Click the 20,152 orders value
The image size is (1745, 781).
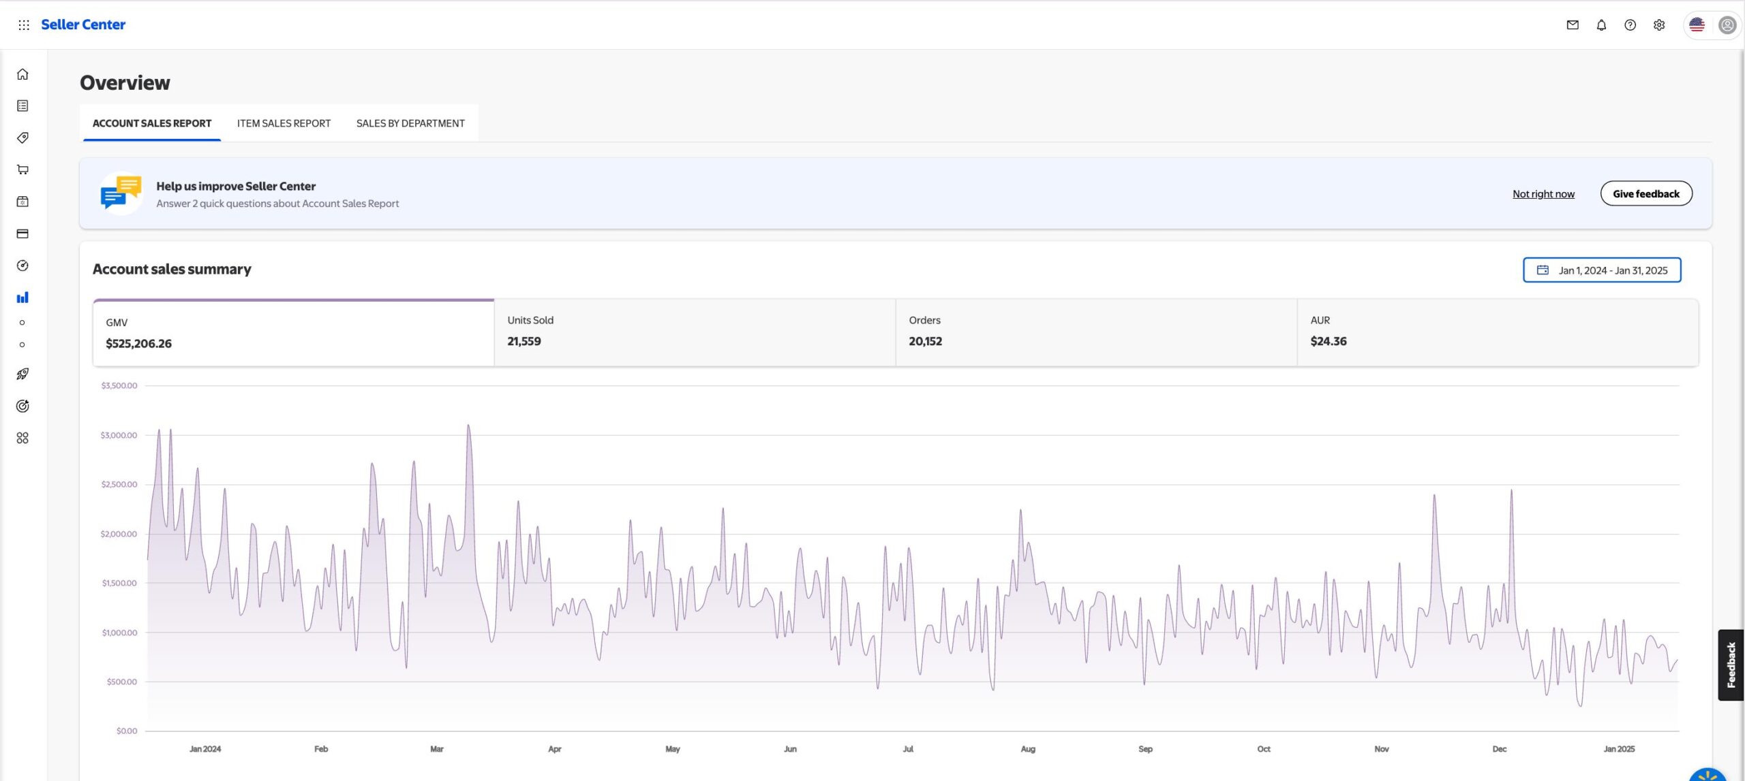(925, 342)
